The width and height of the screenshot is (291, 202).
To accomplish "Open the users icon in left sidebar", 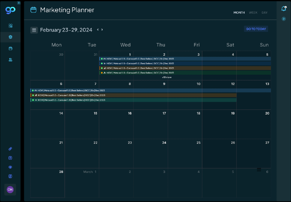I will 11,60.
